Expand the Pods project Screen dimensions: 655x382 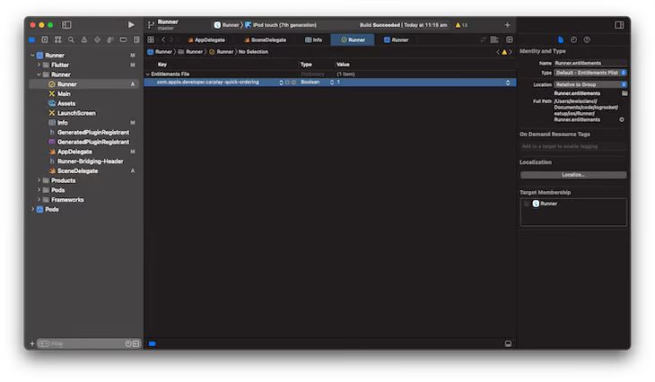32,209
